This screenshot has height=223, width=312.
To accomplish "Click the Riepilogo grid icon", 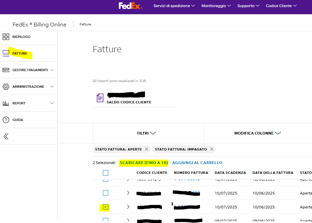I will (6, 37).
